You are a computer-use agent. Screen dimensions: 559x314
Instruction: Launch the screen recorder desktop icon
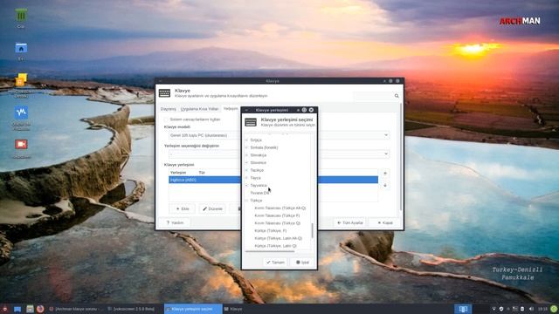(x=21, y=144)
